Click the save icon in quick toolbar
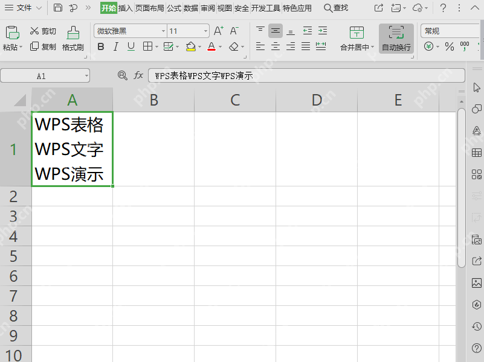Screen dimensions: 484x362 pos(58,8)
